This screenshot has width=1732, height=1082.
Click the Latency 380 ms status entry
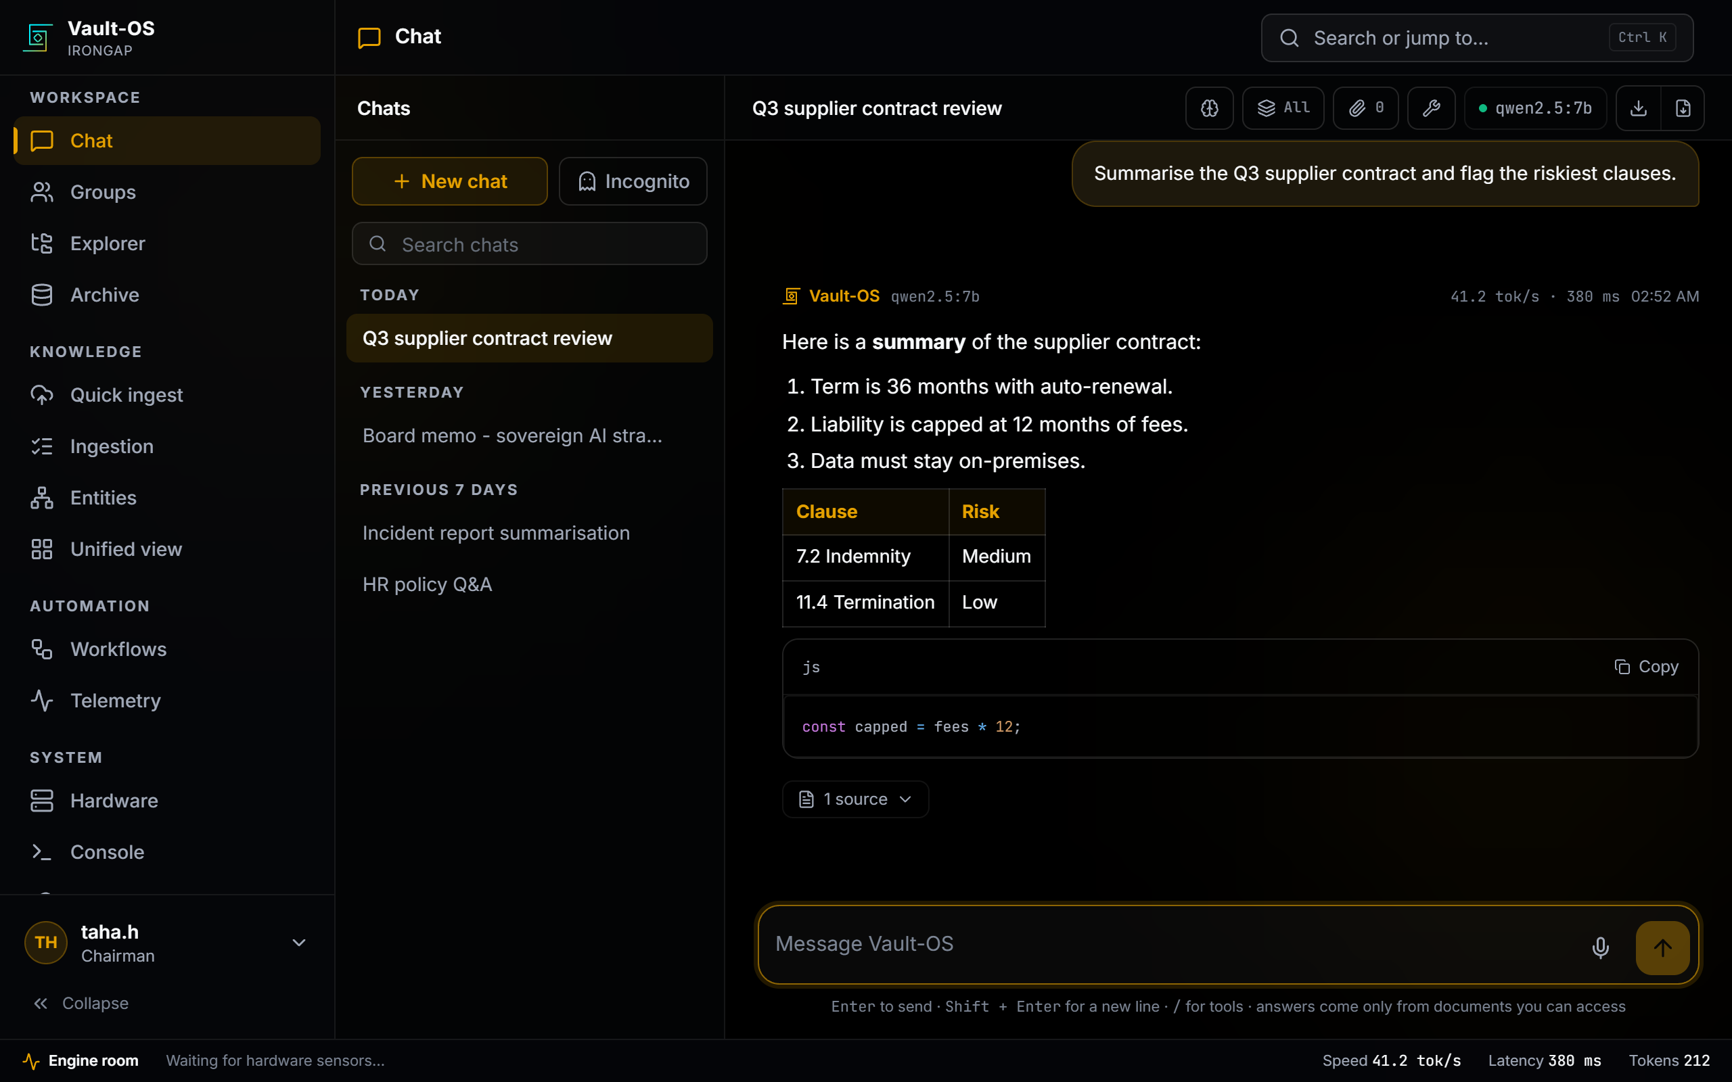(1545, 1060)
